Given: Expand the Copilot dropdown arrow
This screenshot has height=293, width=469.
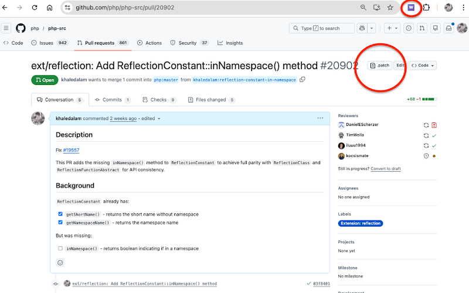Looking at the screenshot, I should coord(372,28).
